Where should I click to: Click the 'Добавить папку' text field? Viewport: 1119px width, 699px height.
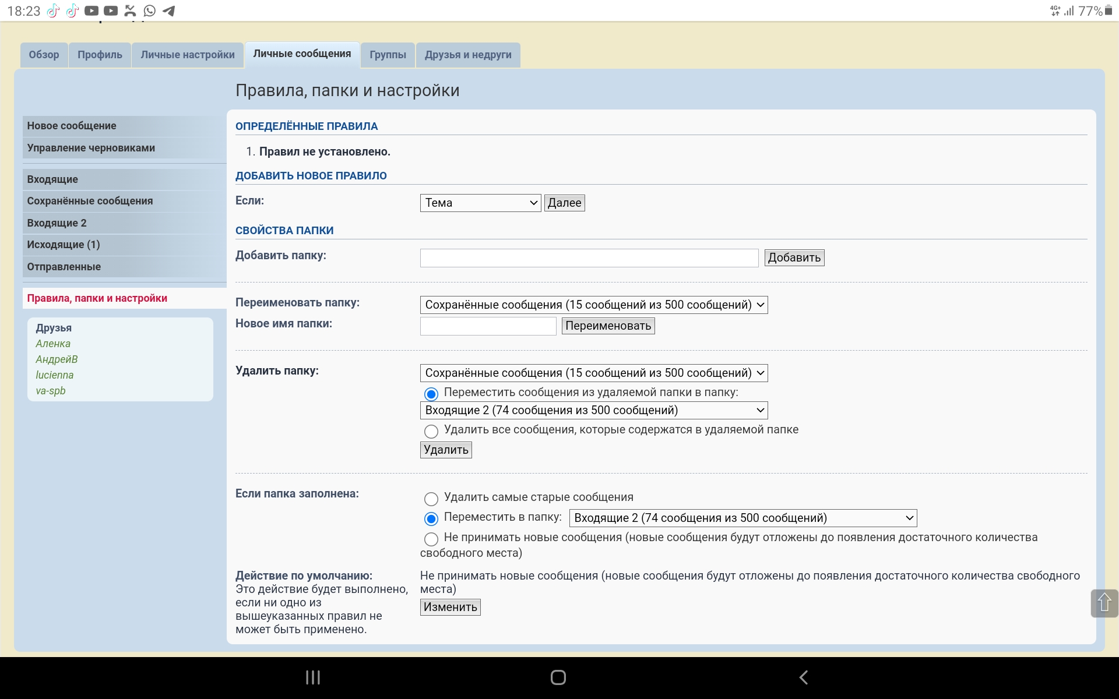[589, 258]
